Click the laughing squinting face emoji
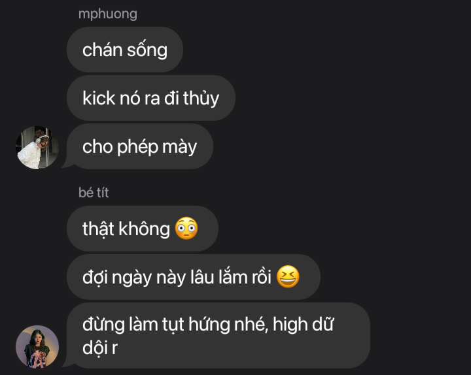The height and width of the screenshot is (375, 471). (288, 276)
